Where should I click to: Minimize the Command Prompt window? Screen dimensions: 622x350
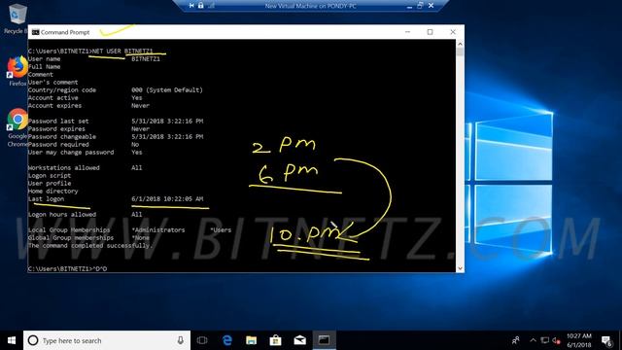(x=407, y=32)
